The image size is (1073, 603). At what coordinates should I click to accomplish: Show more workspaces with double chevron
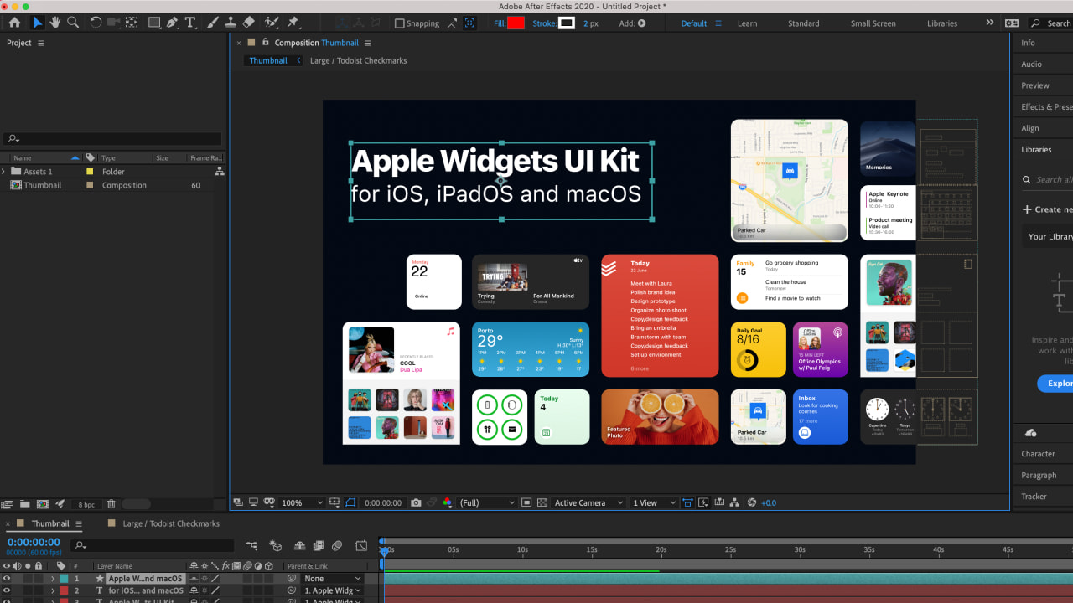(x=989, y=23)
